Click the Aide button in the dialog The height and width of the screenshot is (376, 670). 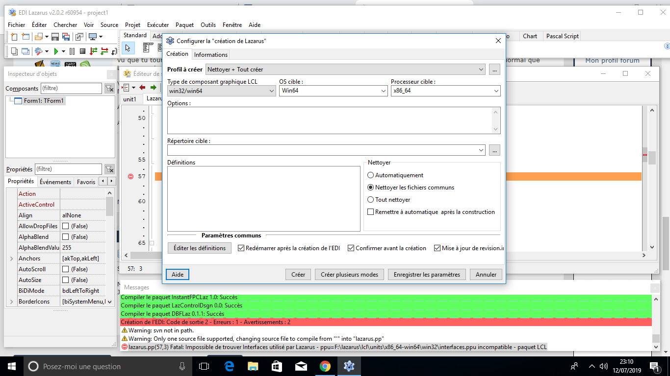[x=178, y=275]
